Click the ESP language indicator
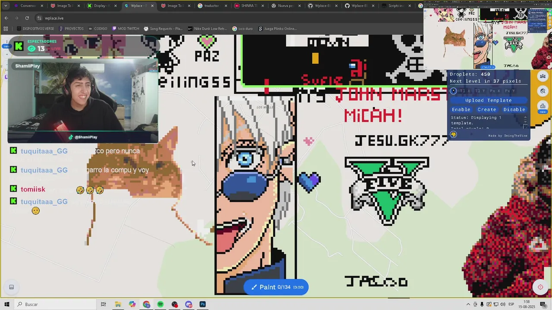Screen dimensions: 552x310 [511, 304]
